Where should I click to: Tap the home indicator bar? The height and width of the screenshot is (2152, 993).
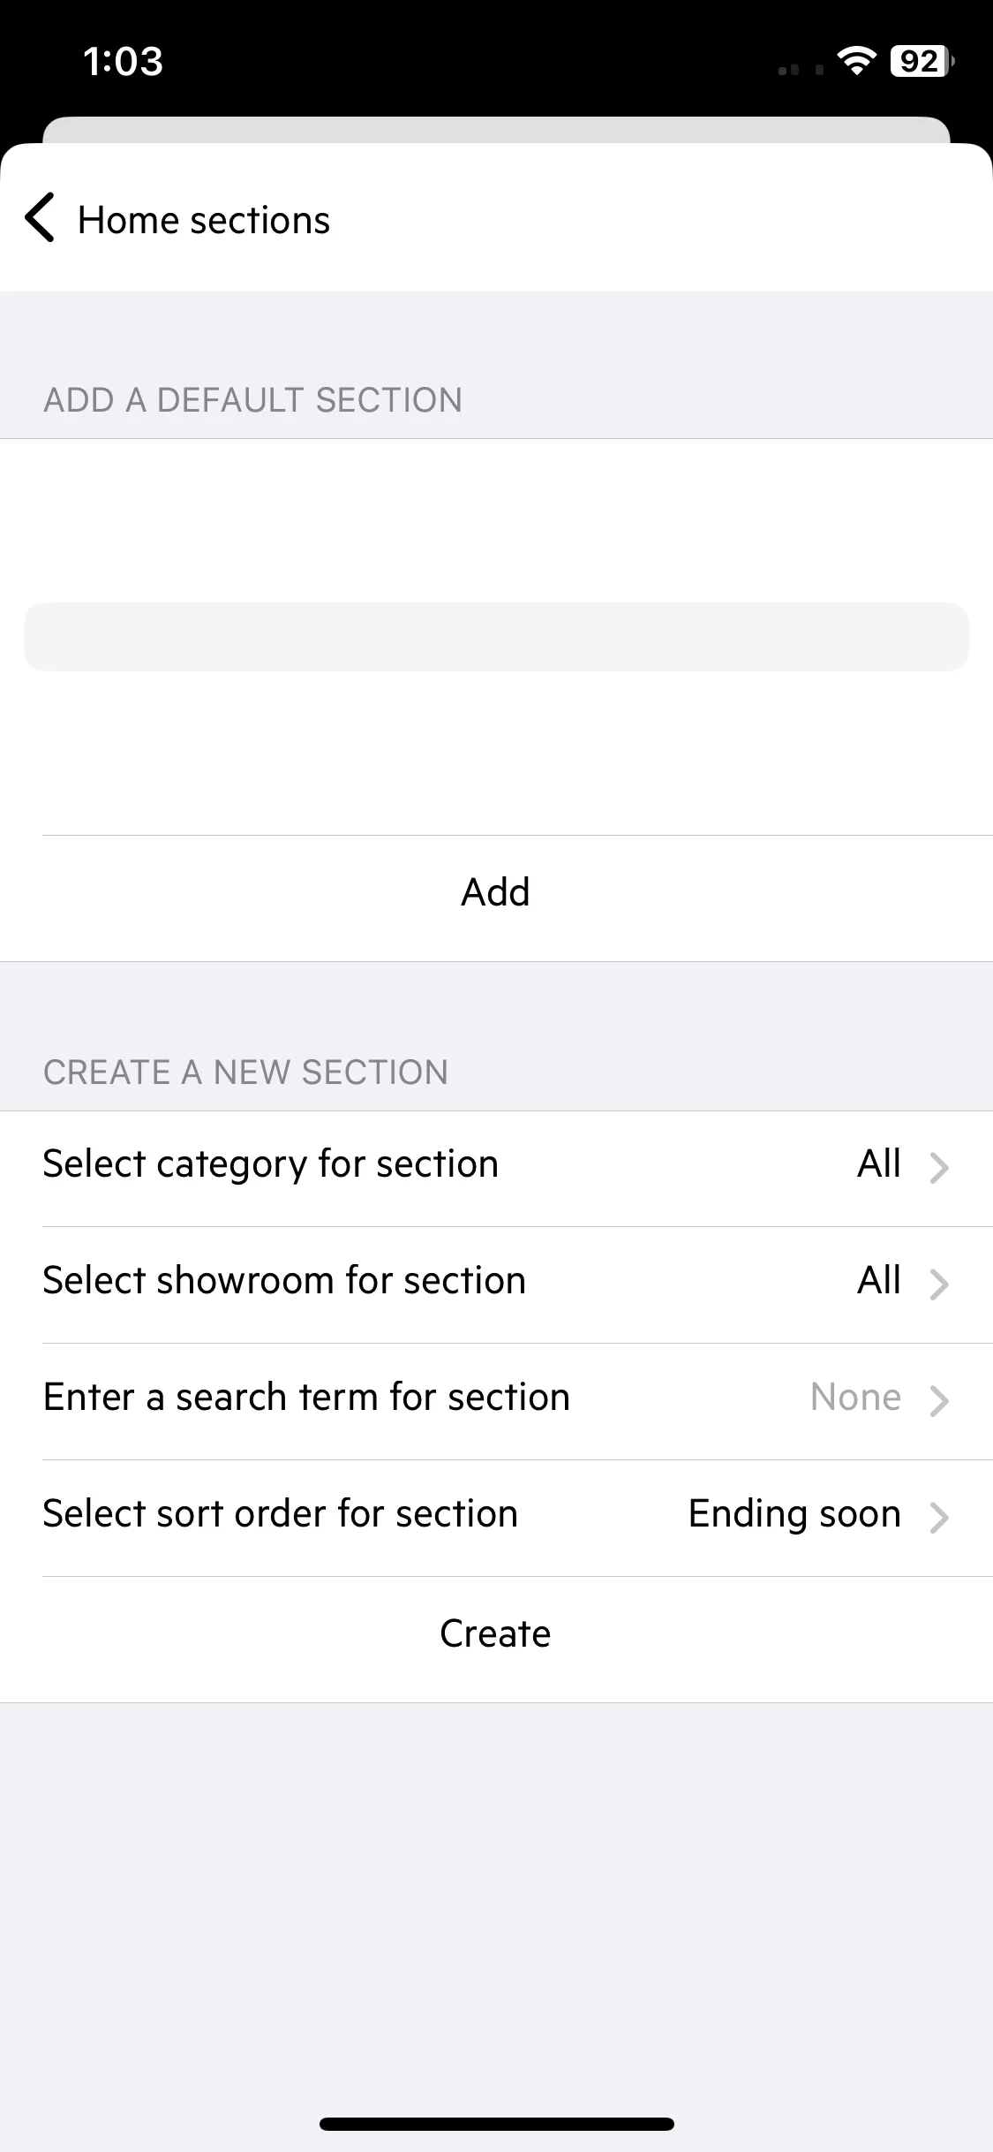tap(496, 2124)
